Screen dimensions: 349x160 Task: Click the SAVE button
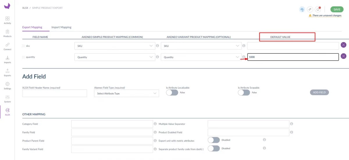337,10
